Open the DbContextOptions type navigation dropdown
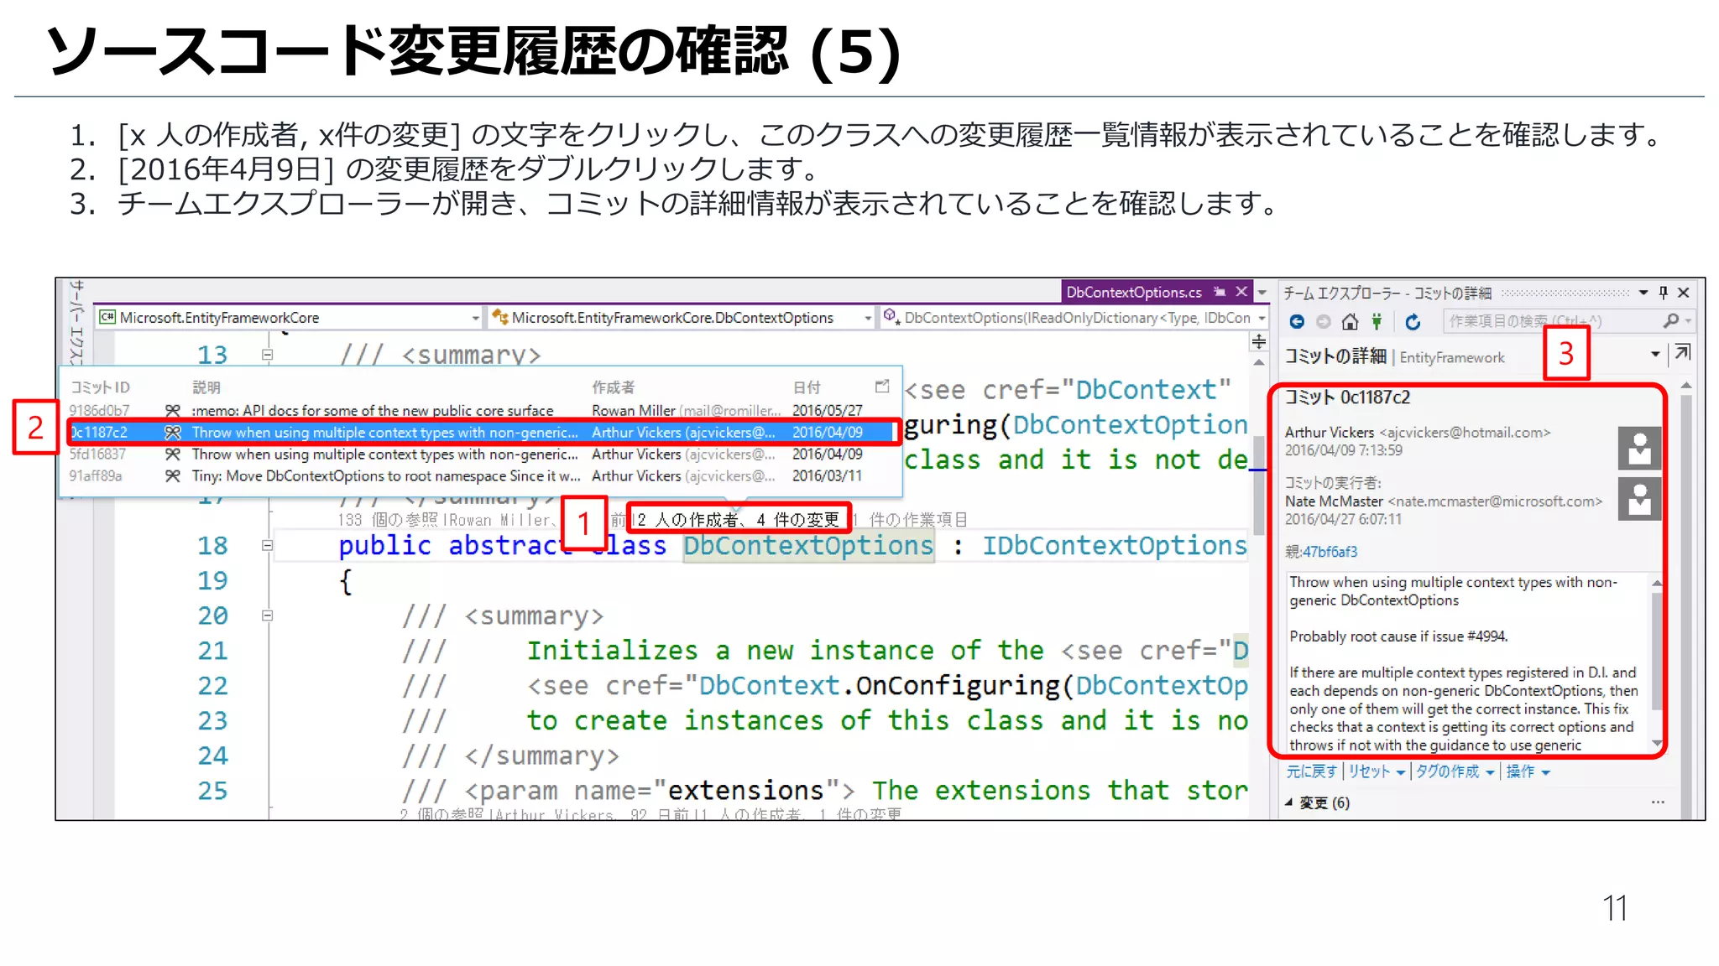Screen dimensions: 1719x966 (x=868, y=318)
